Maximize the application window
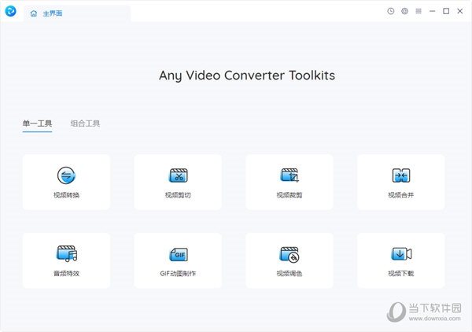 [446, 11]
